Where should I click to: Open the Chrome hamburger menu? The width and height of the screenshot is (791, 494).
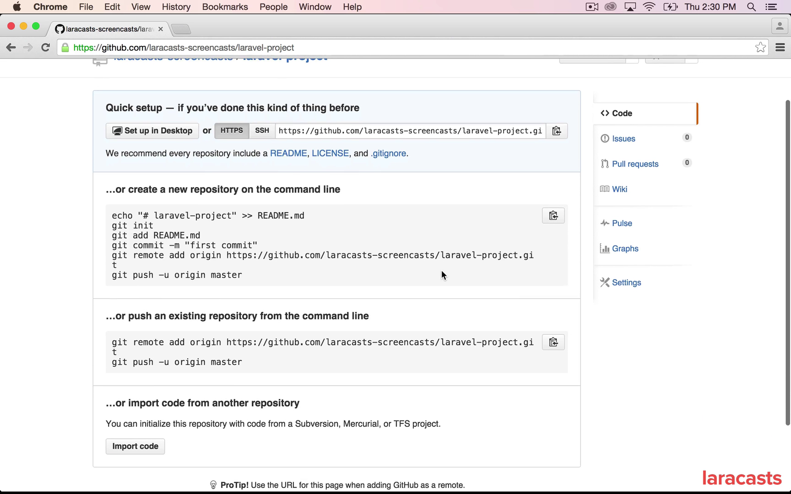(x=780, y=48)
